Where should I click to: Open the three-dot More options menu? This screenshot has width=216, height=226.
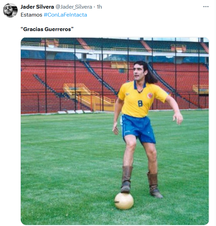[x=206, y=7]
